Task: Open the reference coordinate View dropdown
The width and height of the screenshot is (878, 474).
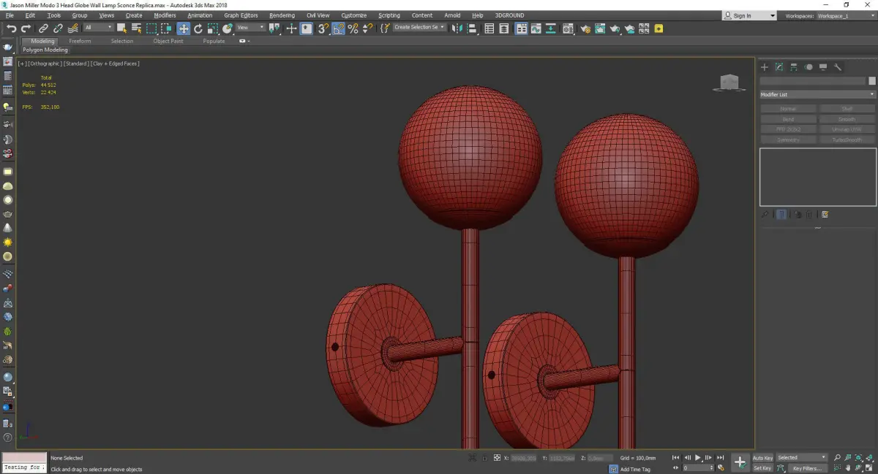Action: click(x=250, y=28)
